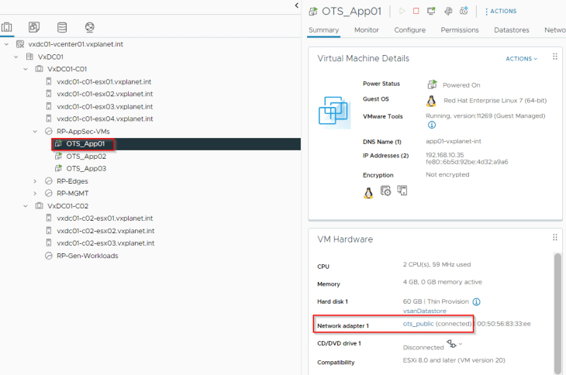Collapse the RP-AppSec-VMs resource pool
This screenshot has width=566, height=375.
pyautogui.click(x=35, y=131)
